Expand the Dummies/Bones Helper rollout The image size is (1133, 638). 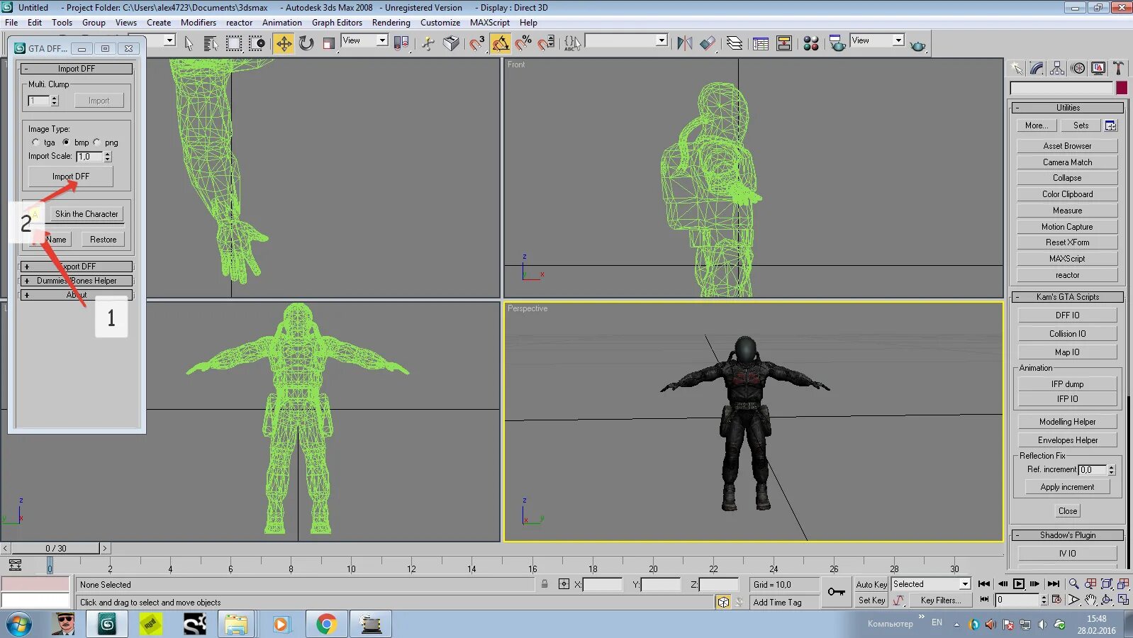[77, 281]
